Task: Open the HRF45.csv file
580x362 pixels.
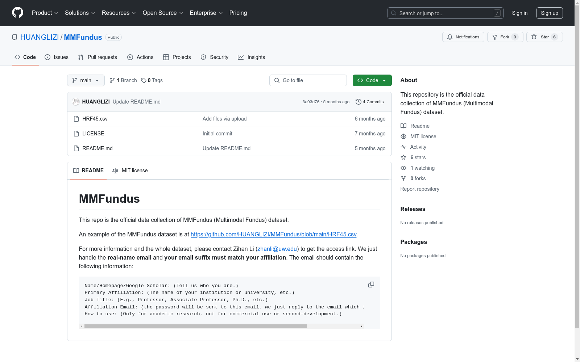Action: pos(95,119)
